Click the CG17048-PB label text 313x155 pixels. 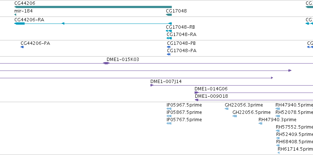pyautogui.click(x=181, y=43)
